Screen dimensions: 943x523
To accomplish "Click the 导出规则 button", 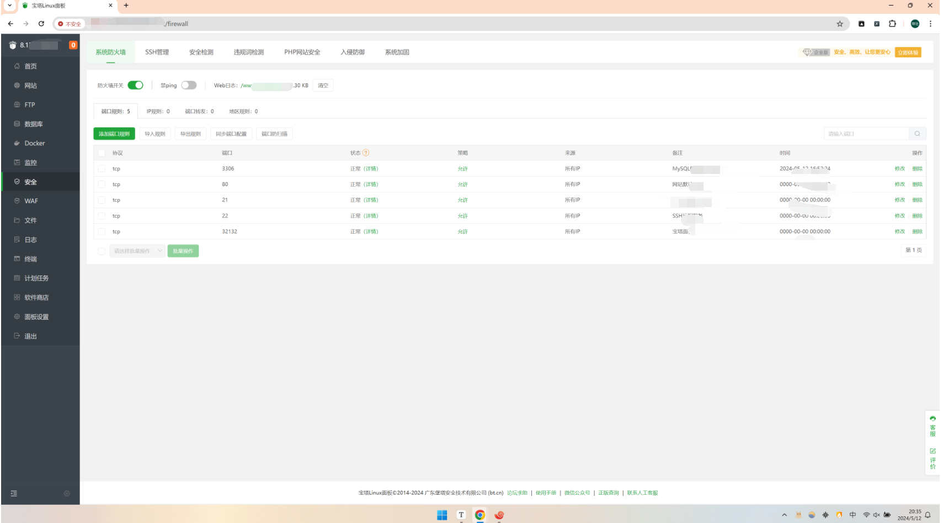I will click(190, 134).
